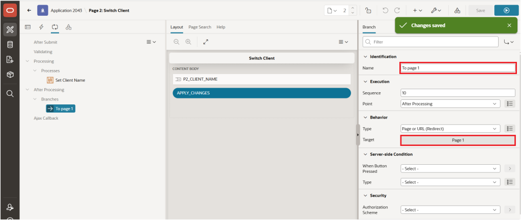Collapse the property editor splitter handle

[x=358, y=135]
